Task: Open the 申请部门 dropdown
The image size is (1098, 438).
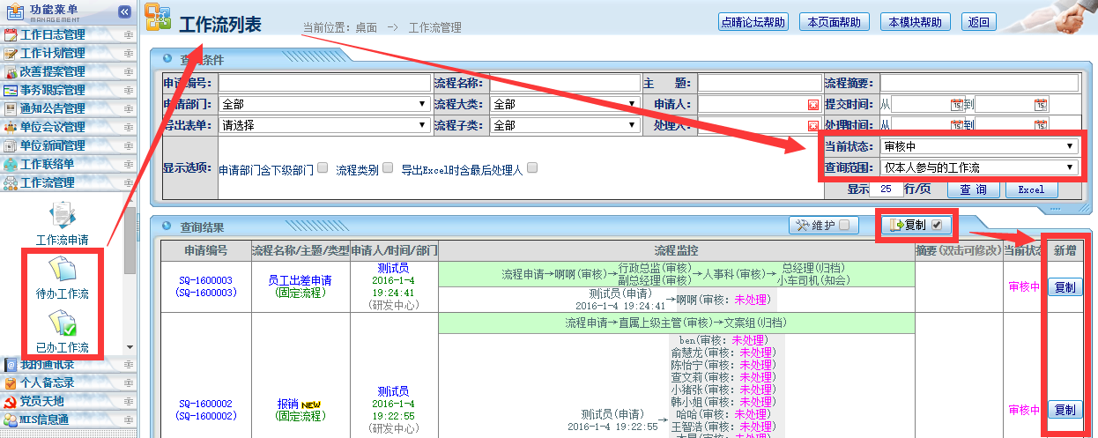Action: pyautogui.click(x=323, y=104)
